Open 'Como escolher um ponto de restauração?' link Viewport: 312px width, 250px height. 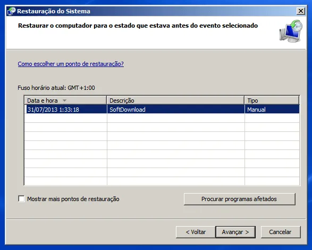point(71,64)
